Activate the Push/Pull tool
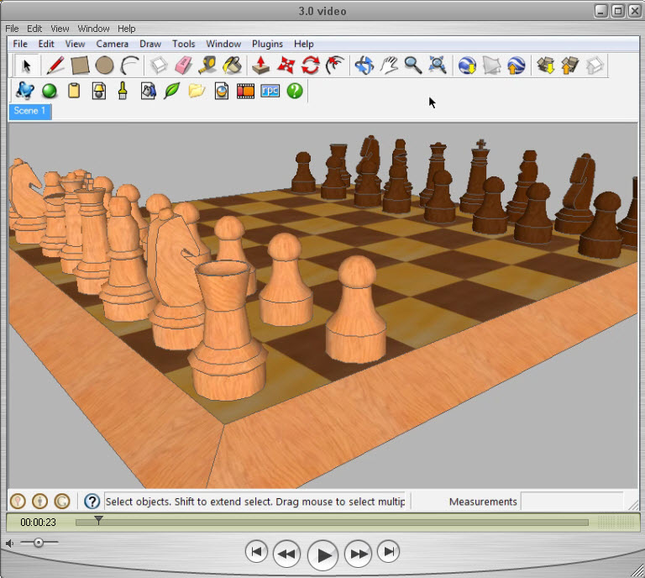The width and height of the screenshot is (645, 578). (x=261, y=65)
